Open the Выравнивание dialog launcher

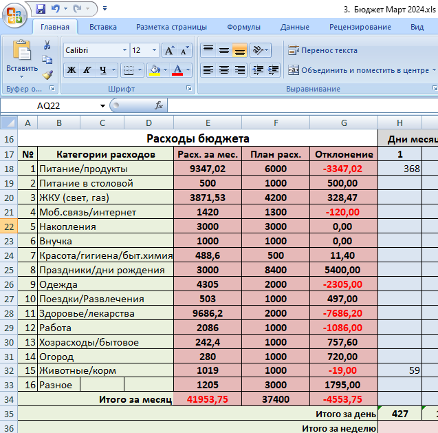pyautogui.click(x=435, y=88)
